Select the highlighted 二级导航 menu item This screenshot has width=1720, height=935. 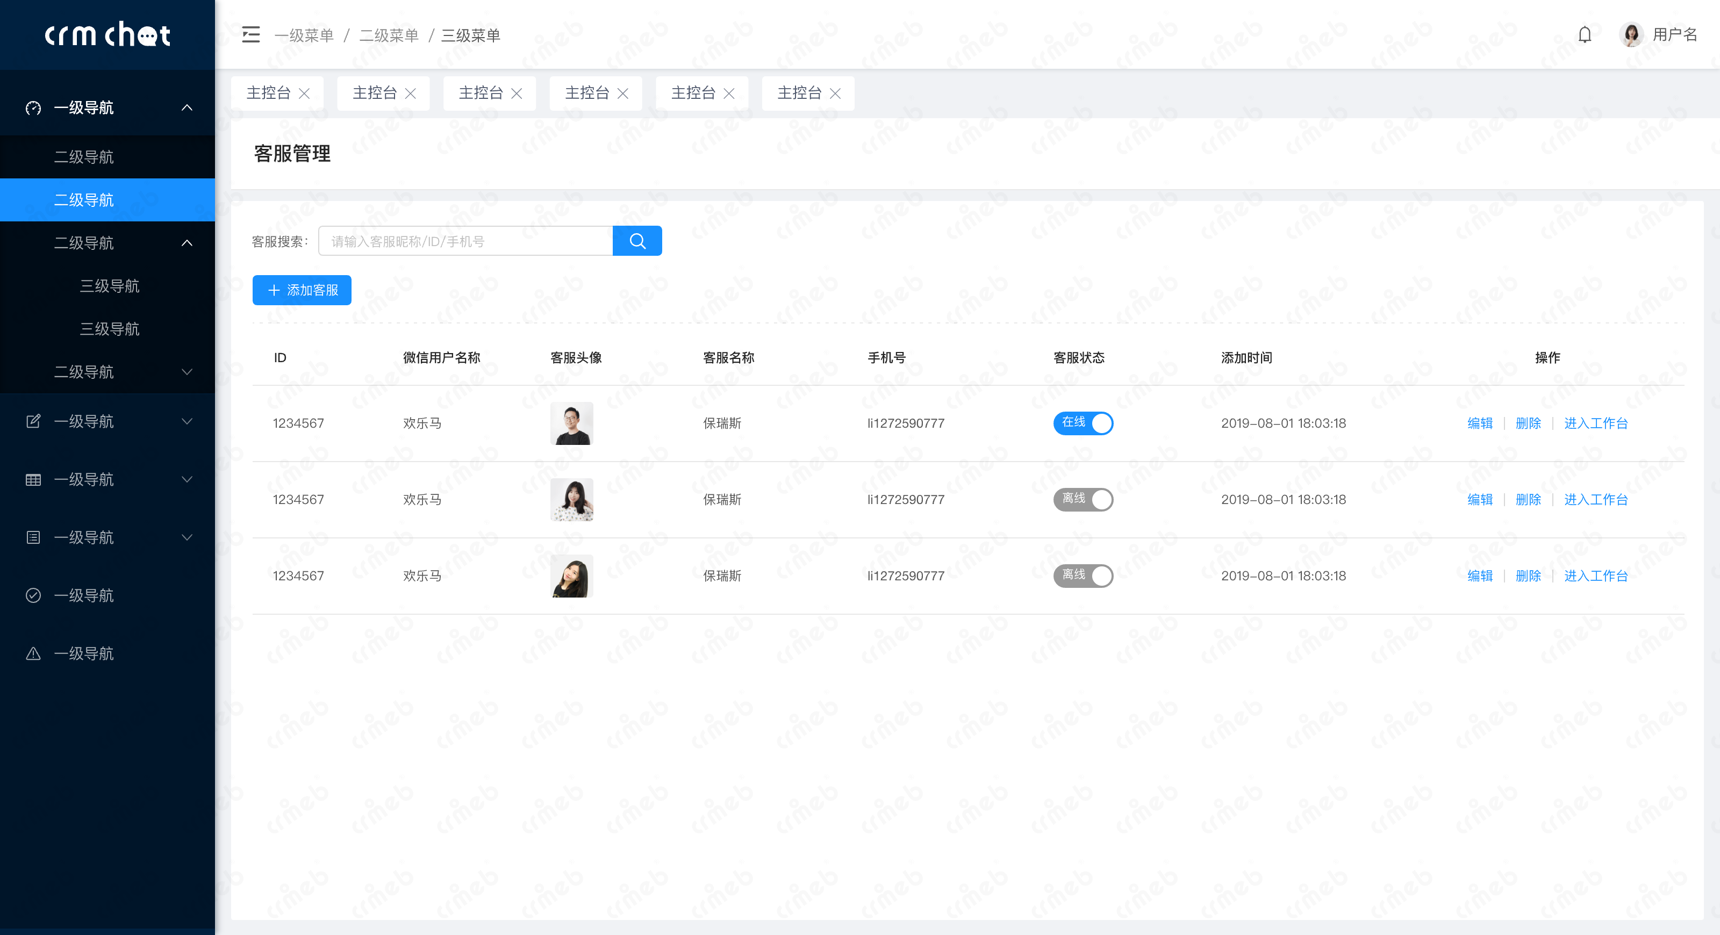[x=84, y=199]
